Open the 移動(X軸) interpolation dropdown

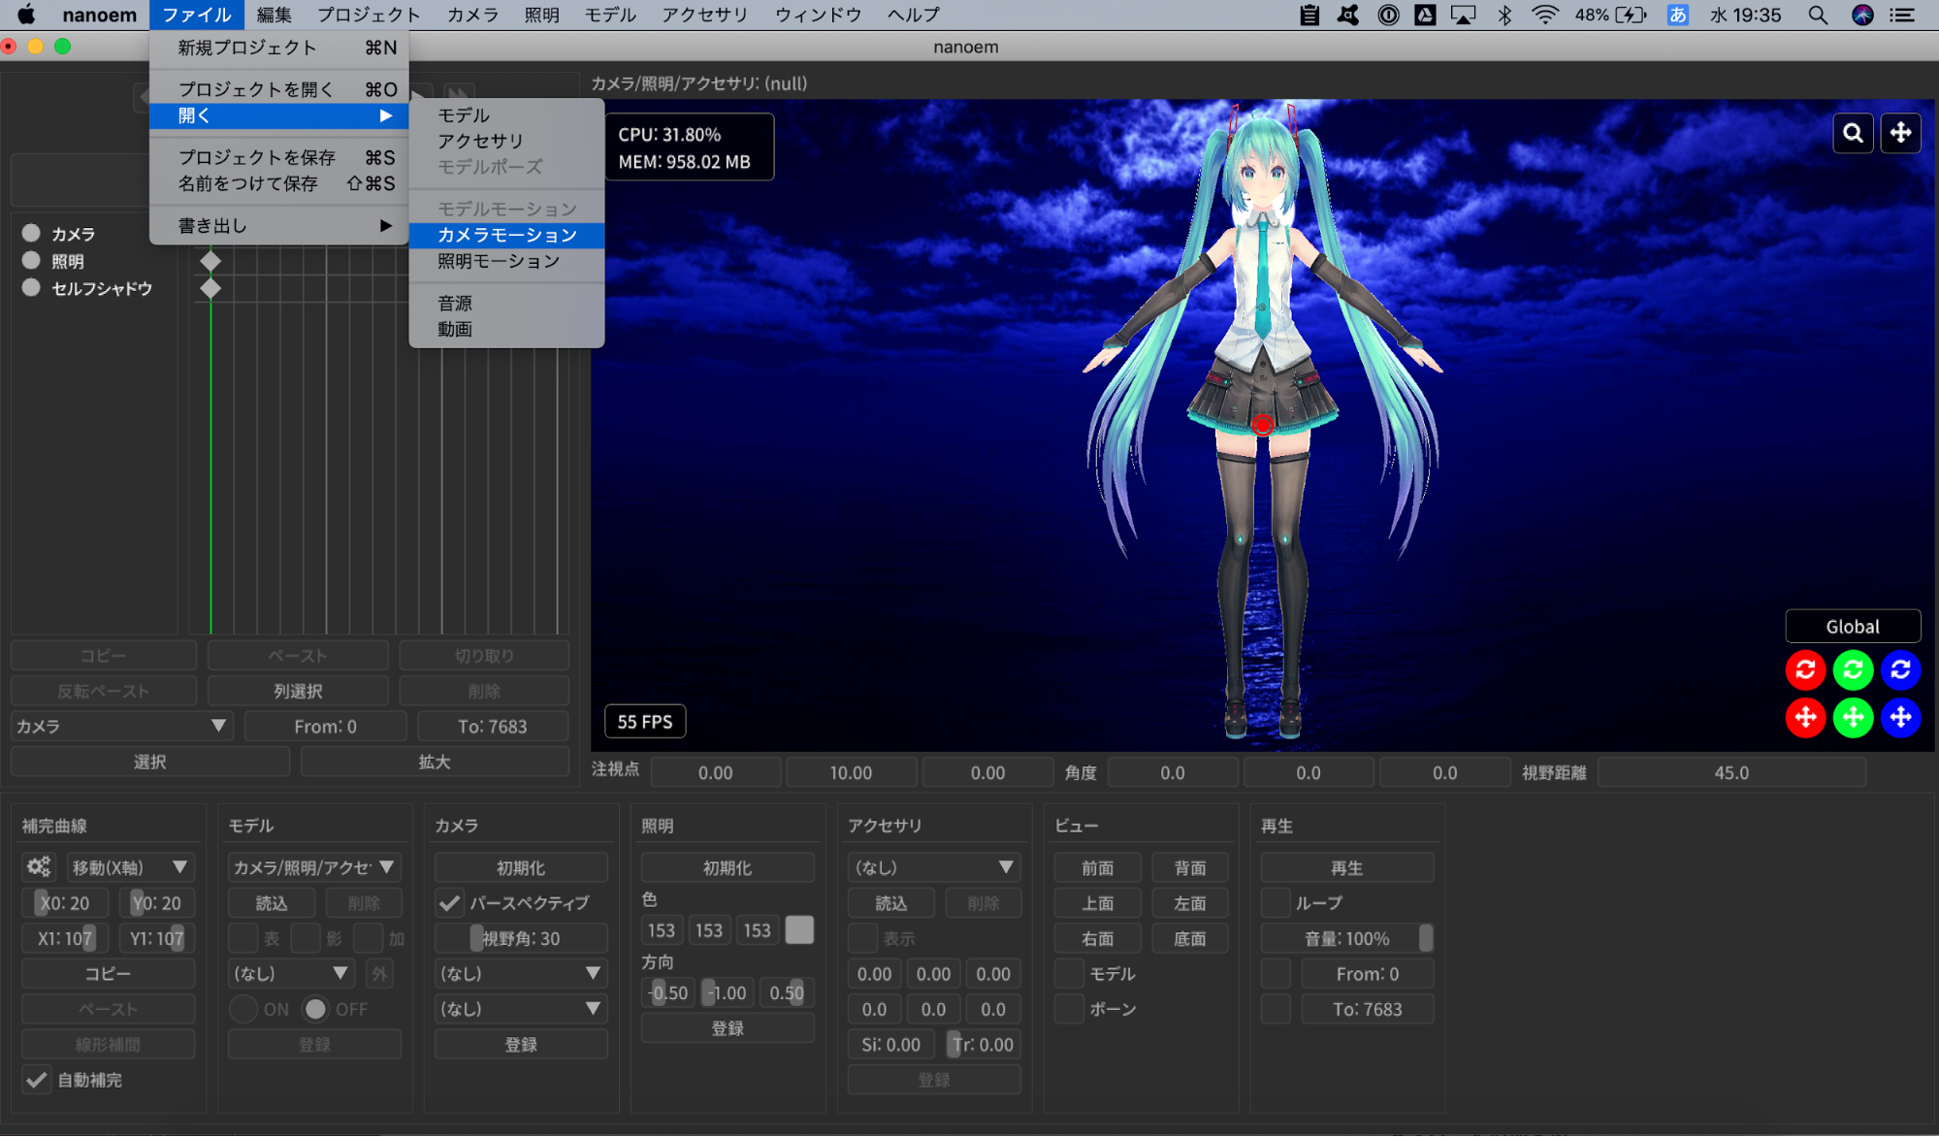[130, 866]
